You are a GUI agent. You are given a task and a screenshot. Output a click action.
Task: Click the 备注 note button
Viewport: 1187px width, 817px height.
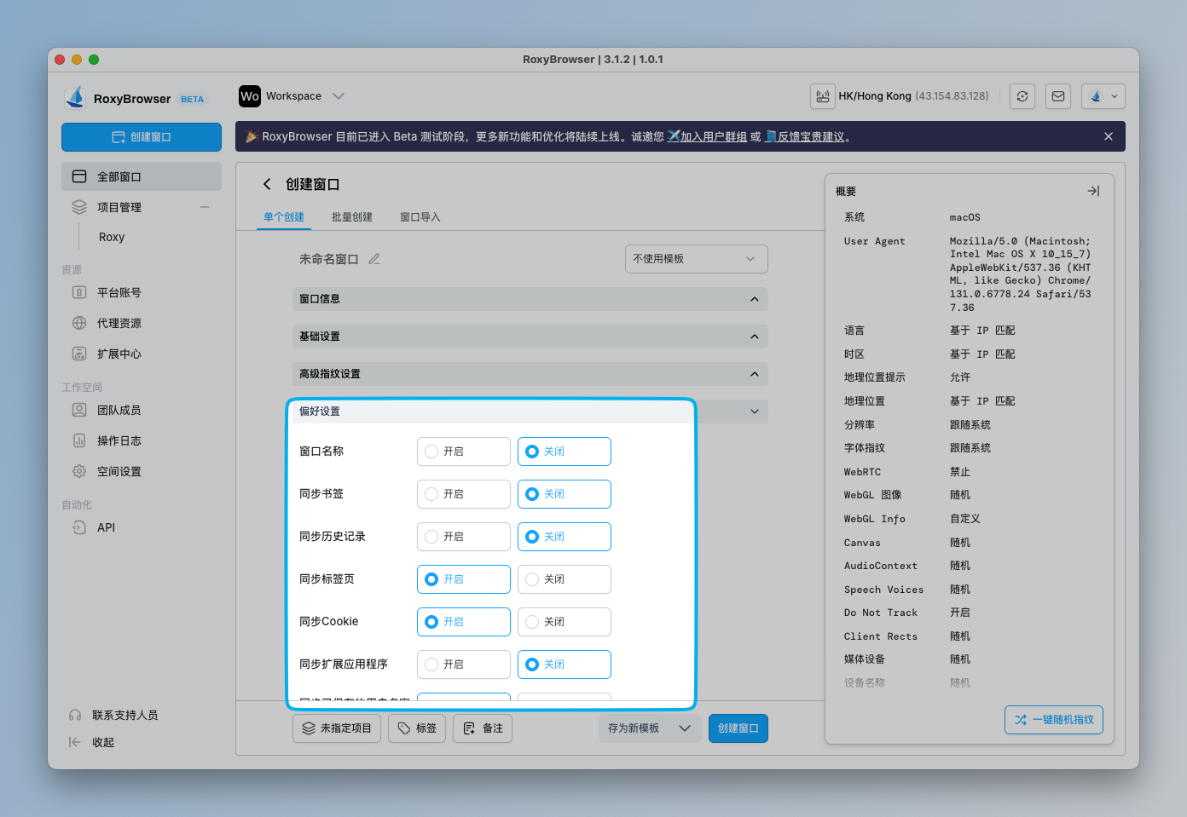click(x=483, y=728)
